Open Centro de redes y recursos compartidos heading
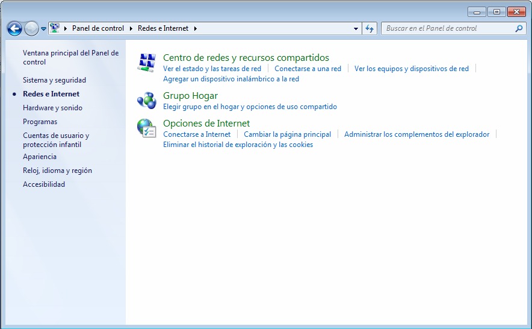This screenshot has height=329, width=532. [246, 58]
